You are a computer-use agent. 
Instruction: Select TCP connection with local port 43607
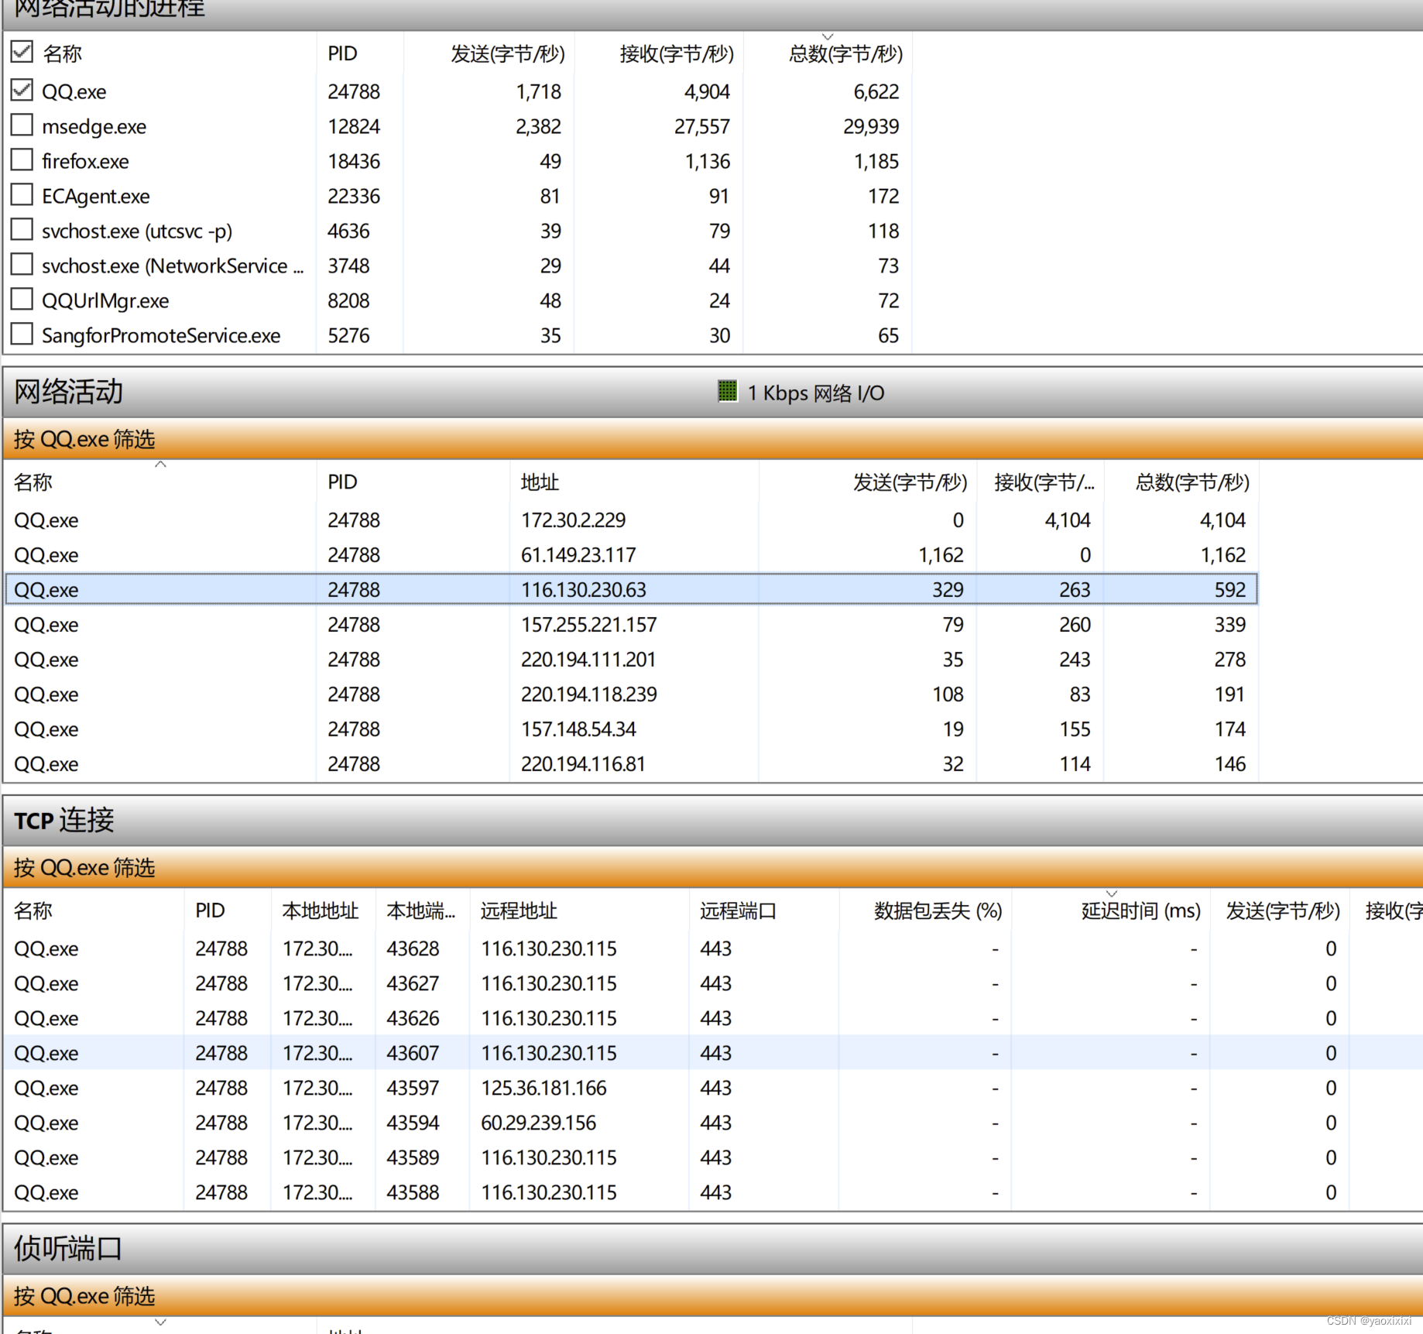pos(712,1053)
